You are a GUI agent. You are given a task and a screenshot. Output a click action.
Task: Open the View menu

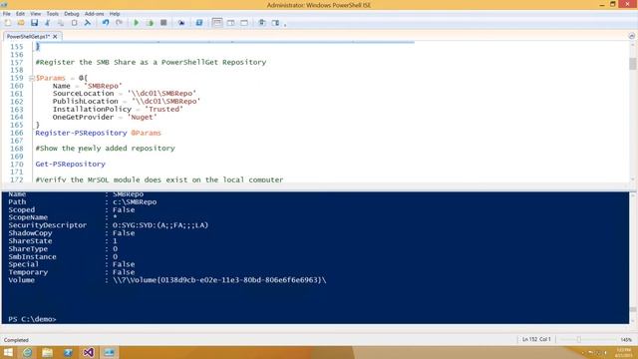36,14
